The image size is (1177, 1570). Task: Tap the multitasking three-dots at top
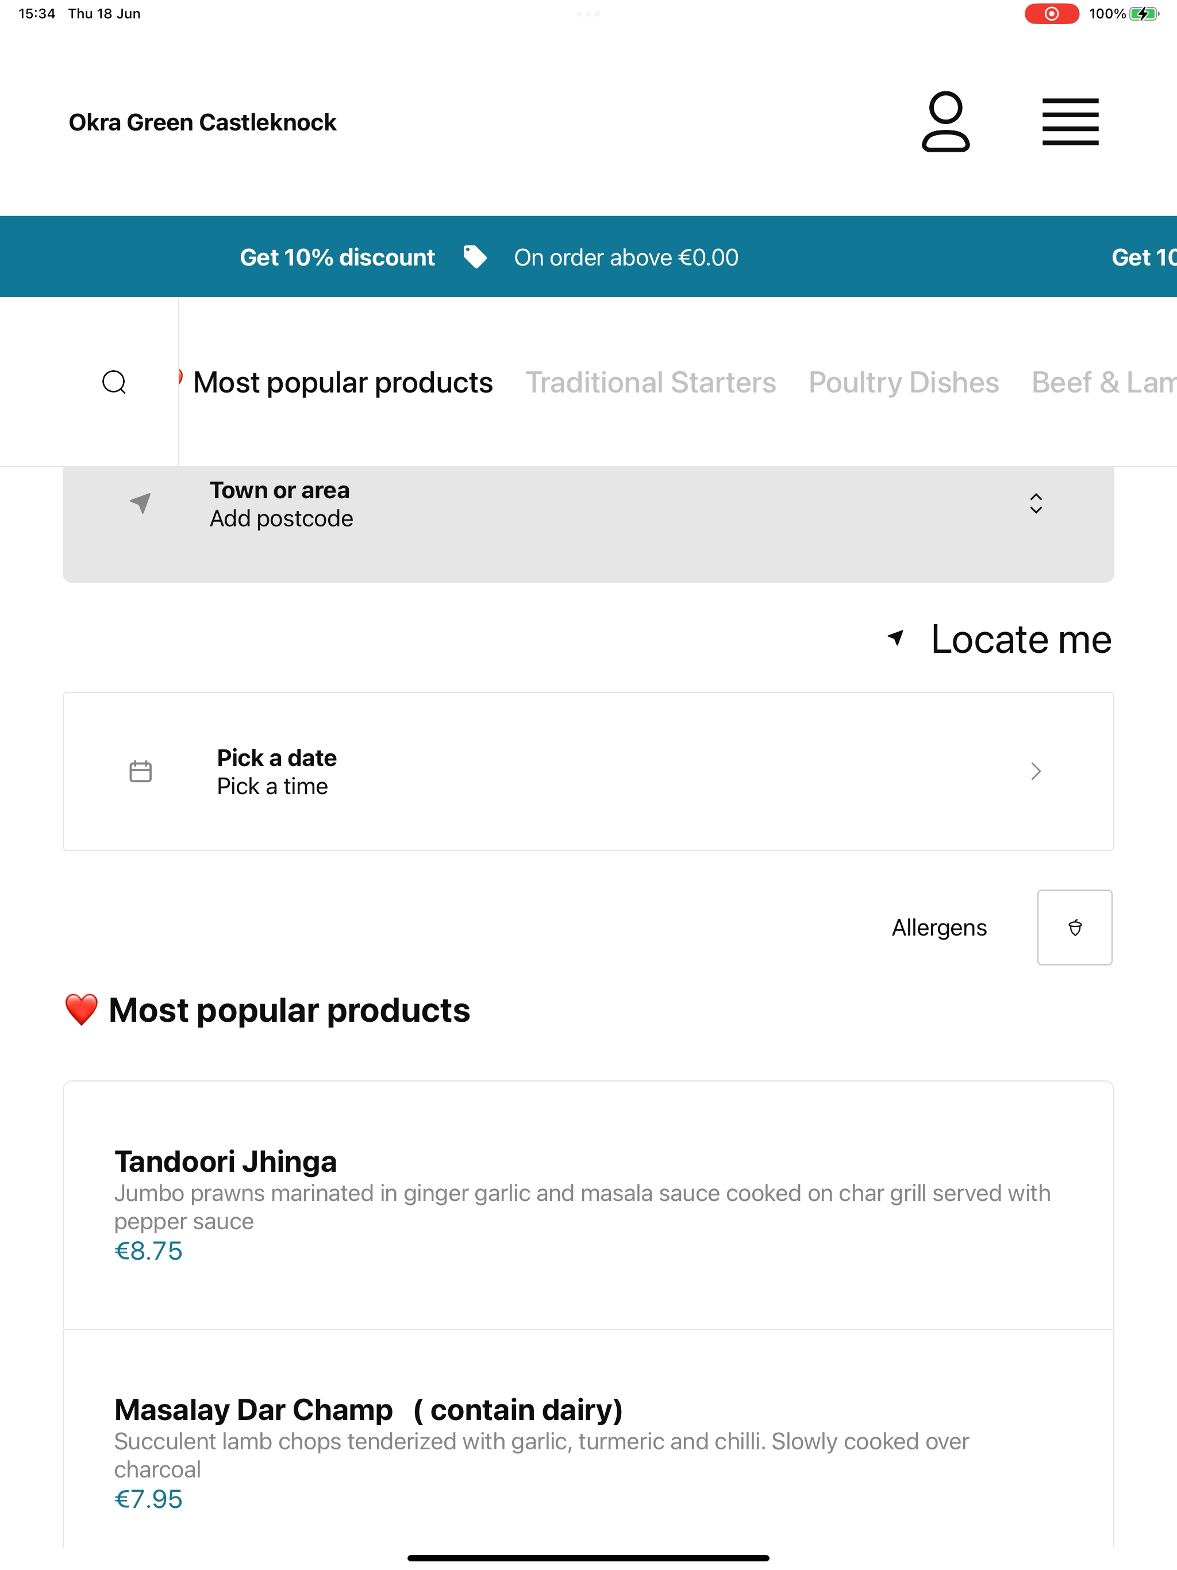[x=588, y=13]
